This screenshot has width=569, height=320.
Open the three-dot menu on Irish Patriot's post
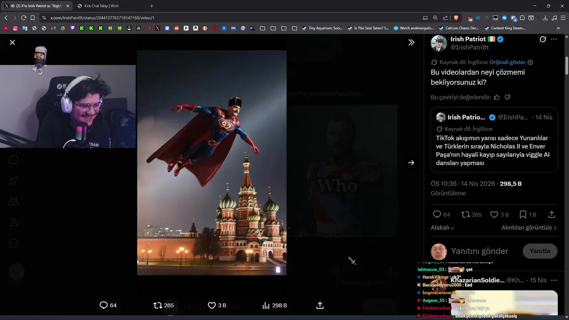click(554, 39)
